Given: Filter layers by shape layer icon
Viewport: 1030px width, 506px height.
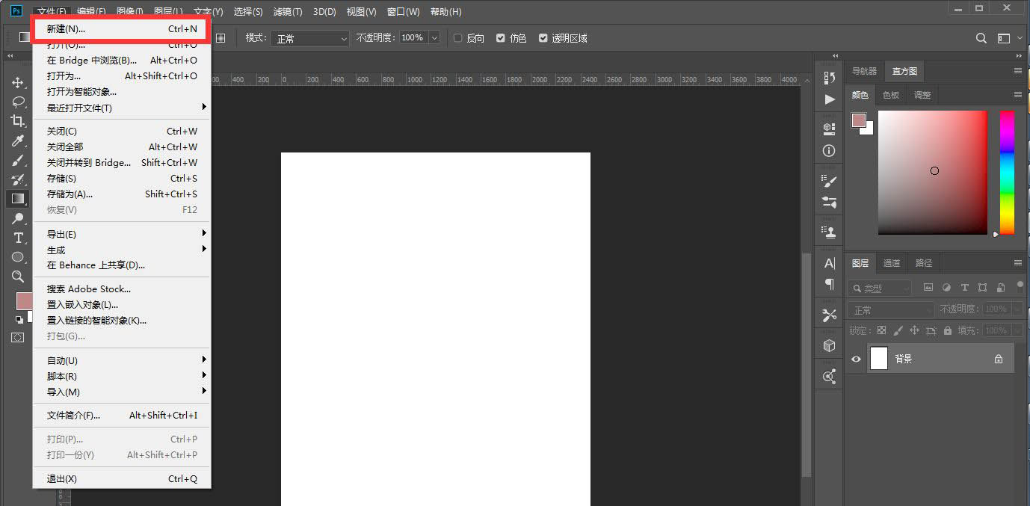Looking at the screenshot, I should (982, 287).
